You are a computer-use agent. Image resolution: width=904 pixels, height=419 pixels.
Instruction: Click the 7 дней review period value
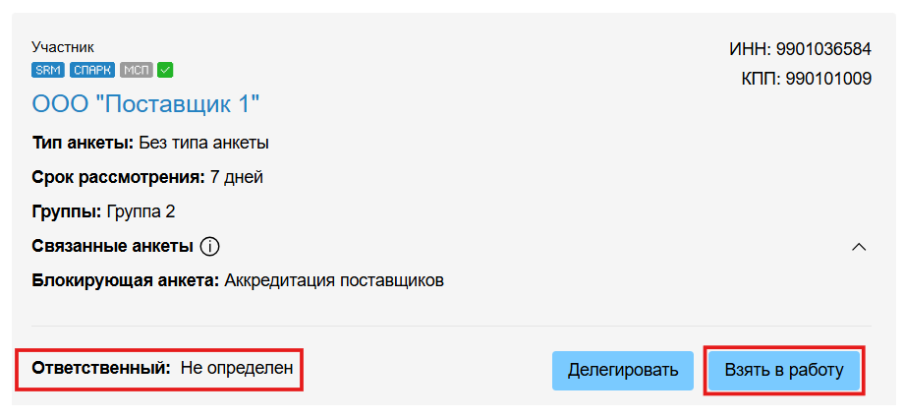click(x=237, y=177)
